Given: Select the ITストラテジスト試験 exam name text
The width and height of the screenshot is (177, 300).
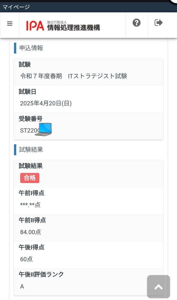Looking at the screenshot, I should pos(98,76).
